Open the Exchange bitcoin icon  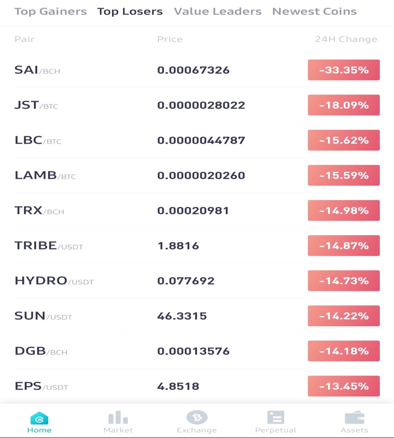(197, 417)
